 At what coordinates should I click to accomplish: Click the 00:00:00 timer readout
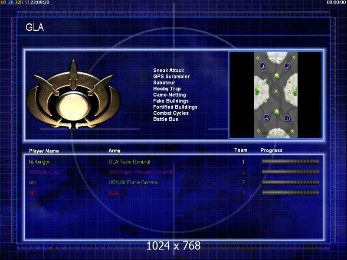coord(337,3)
